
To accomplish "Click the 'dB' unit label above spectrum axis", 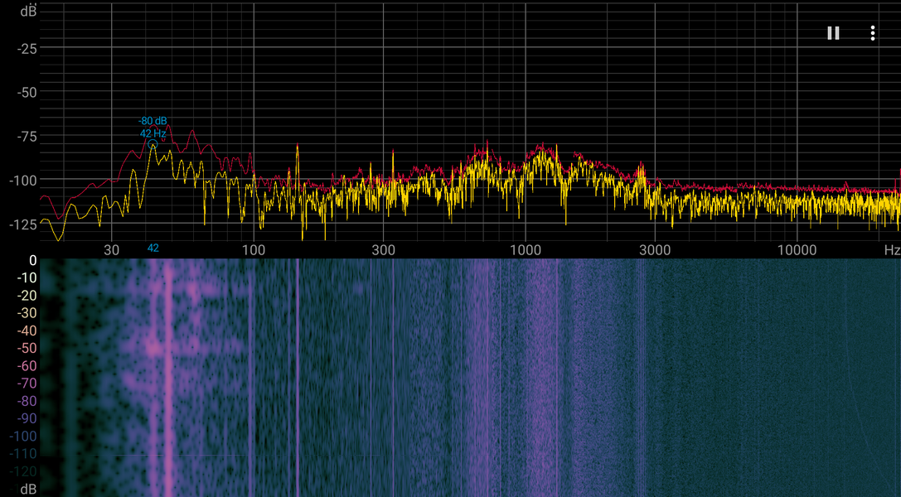I will [x=29, y=10].
